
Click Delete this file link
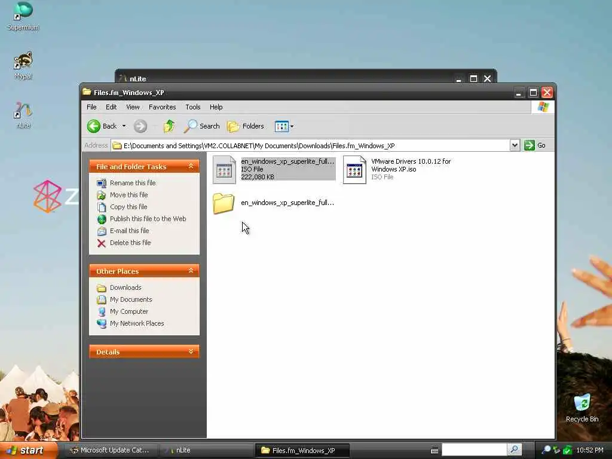[x=130, y=243]
